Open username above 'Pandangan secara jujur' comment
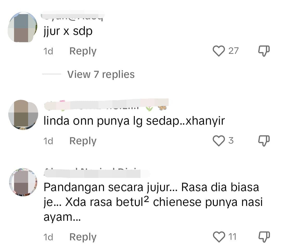 (x=97, y=173)
